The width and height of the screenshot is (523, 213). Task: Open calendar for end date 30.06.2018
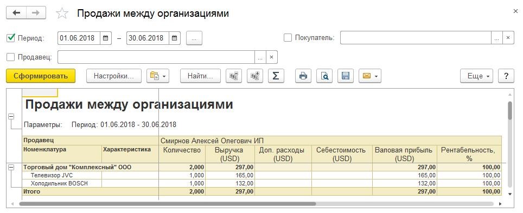175,38
